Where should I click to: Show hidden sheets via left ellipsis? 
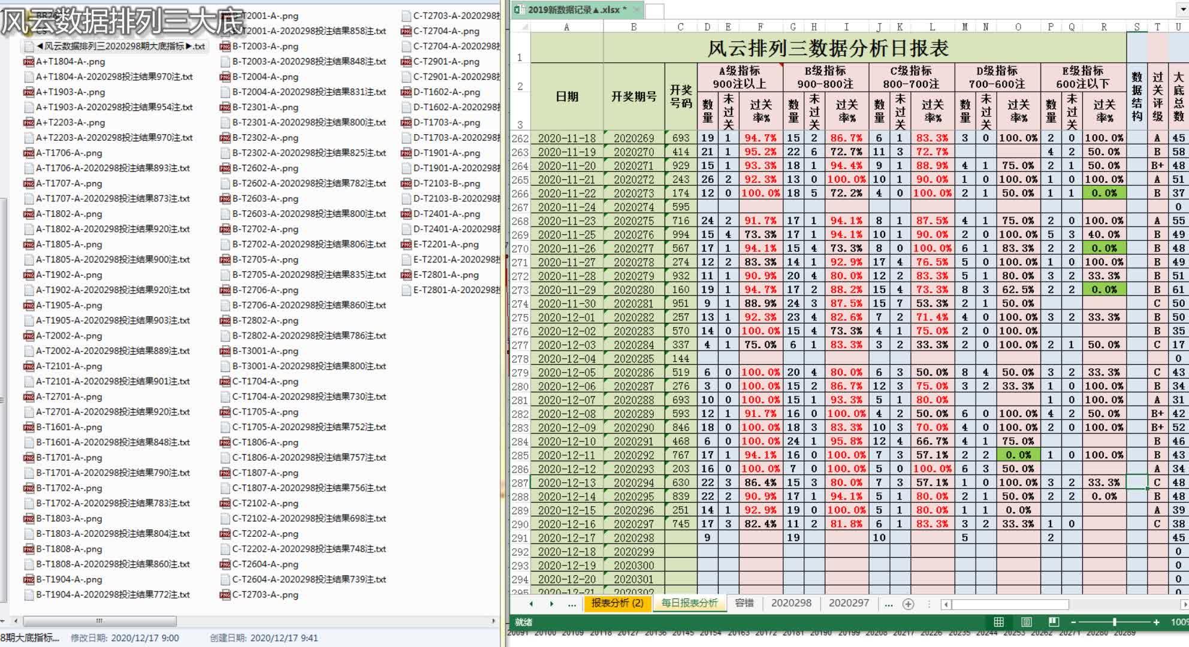pos(572,604)
